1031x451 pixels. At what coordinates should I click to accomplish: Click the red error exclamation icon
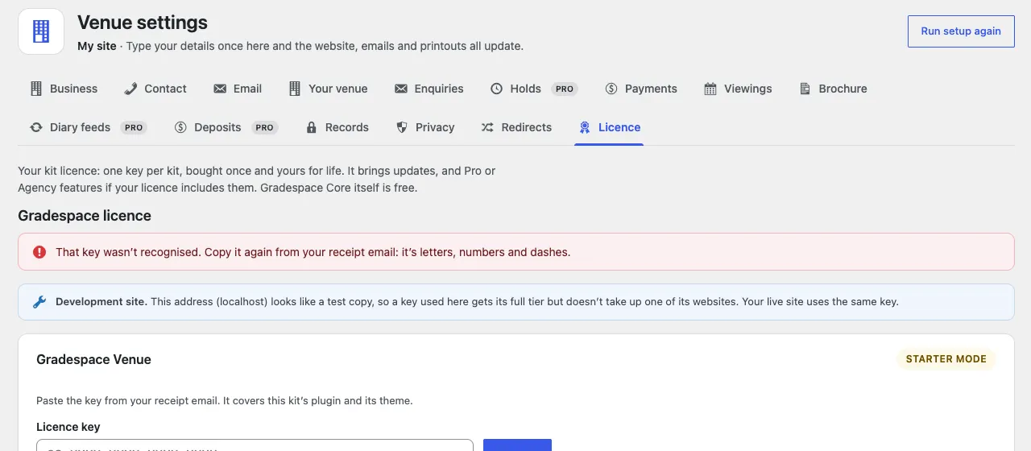pos(39,252)
